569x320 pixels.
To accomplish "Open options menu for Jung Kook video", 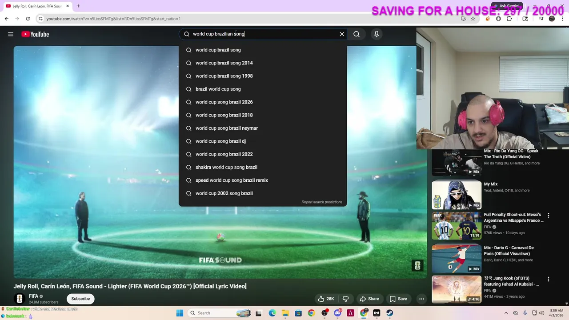I will (549, 279).
